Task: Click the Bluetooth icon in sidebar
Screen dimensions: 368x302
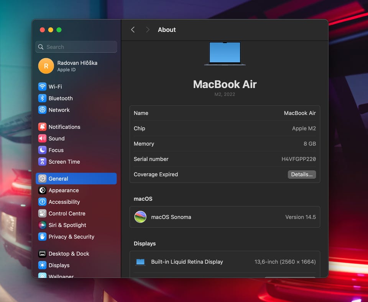Action: click(42, 98)
